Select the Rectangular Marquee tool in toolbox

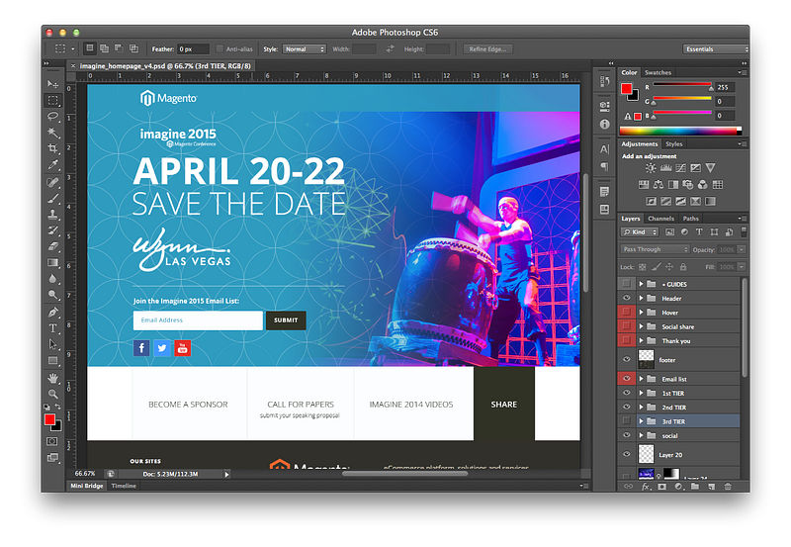click(52, 100)
